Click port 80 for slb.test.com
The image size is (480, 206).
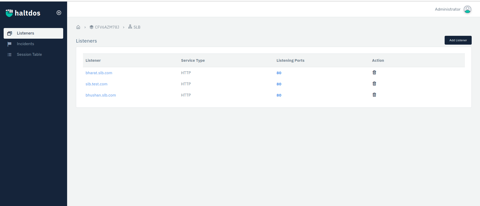pyautogui.click(x=279, y=84)
